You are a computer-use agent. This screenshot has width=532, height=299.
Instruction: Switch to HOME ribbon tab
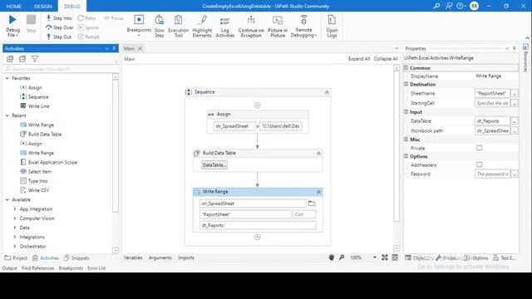point(14,6)
